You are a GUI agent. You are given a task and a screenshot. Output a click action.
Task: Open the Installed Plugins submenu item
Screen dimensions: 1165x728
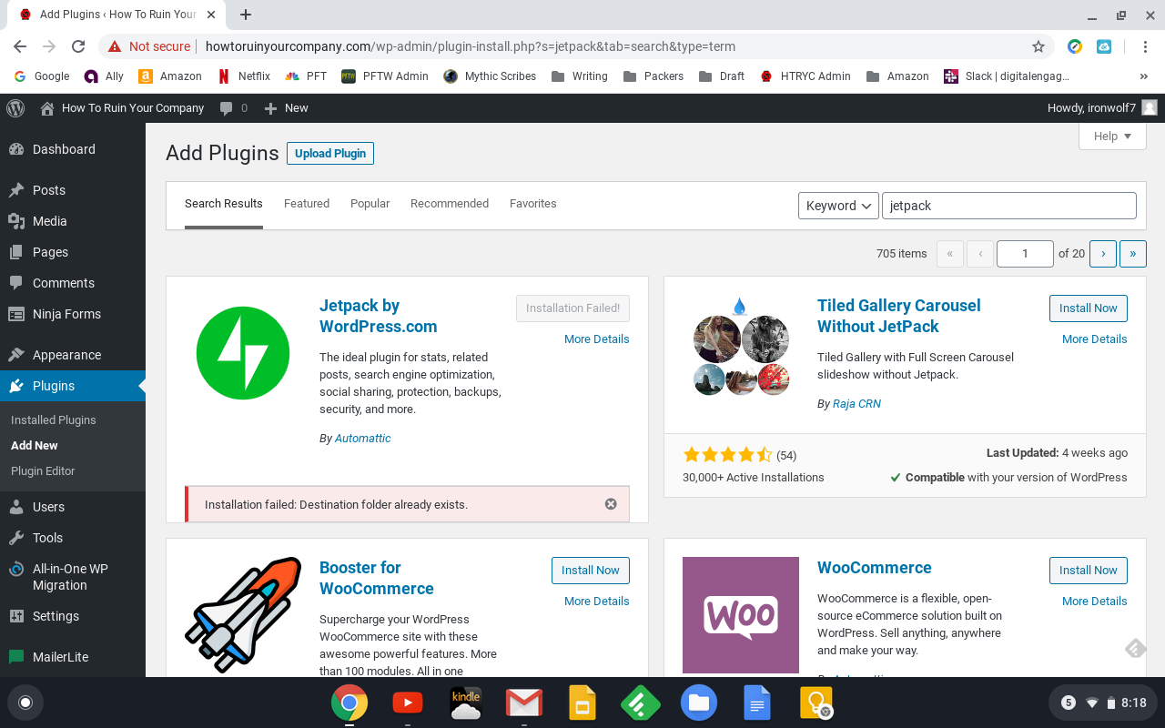click(54, 420)
